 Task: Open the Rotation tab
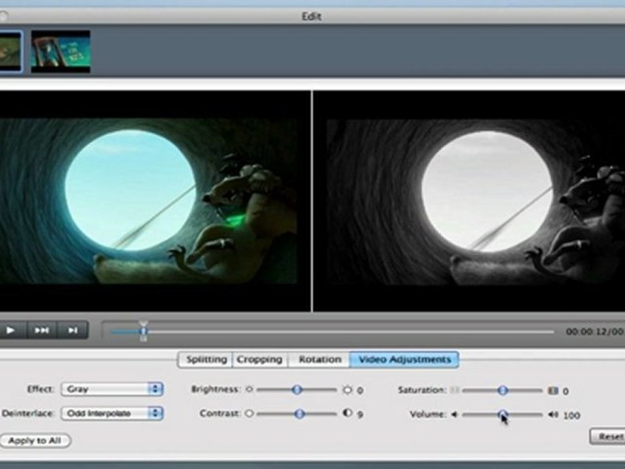(x=320, y=360)
